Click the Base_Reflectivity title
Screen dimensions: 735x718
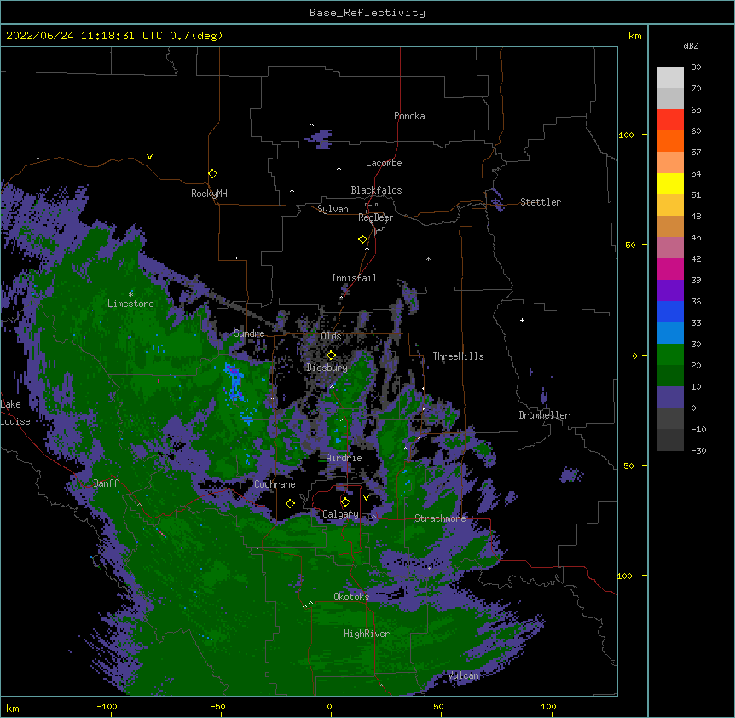367,13
